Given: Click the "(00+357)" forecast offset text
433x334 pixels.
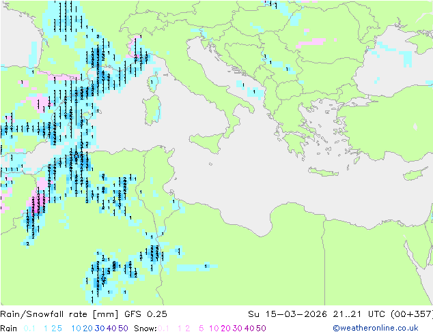Looking at the screenshot, I should click(x=412, y=314).
